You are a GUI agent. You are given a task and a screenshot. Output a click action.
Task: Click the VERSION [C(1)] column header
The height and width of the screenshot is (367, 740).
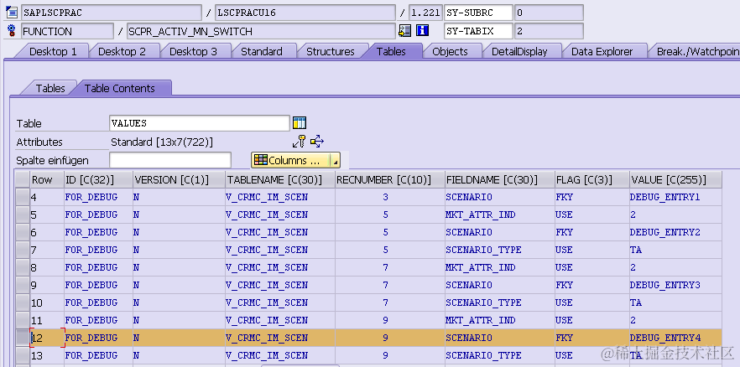coord(179,179)
